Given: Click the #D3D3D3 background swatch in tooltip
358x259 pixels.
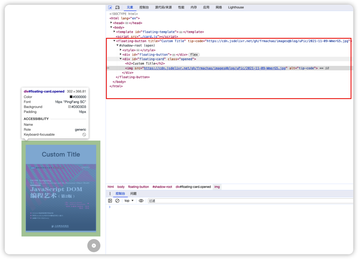Looking at the screenshot, I should [70, 107].
